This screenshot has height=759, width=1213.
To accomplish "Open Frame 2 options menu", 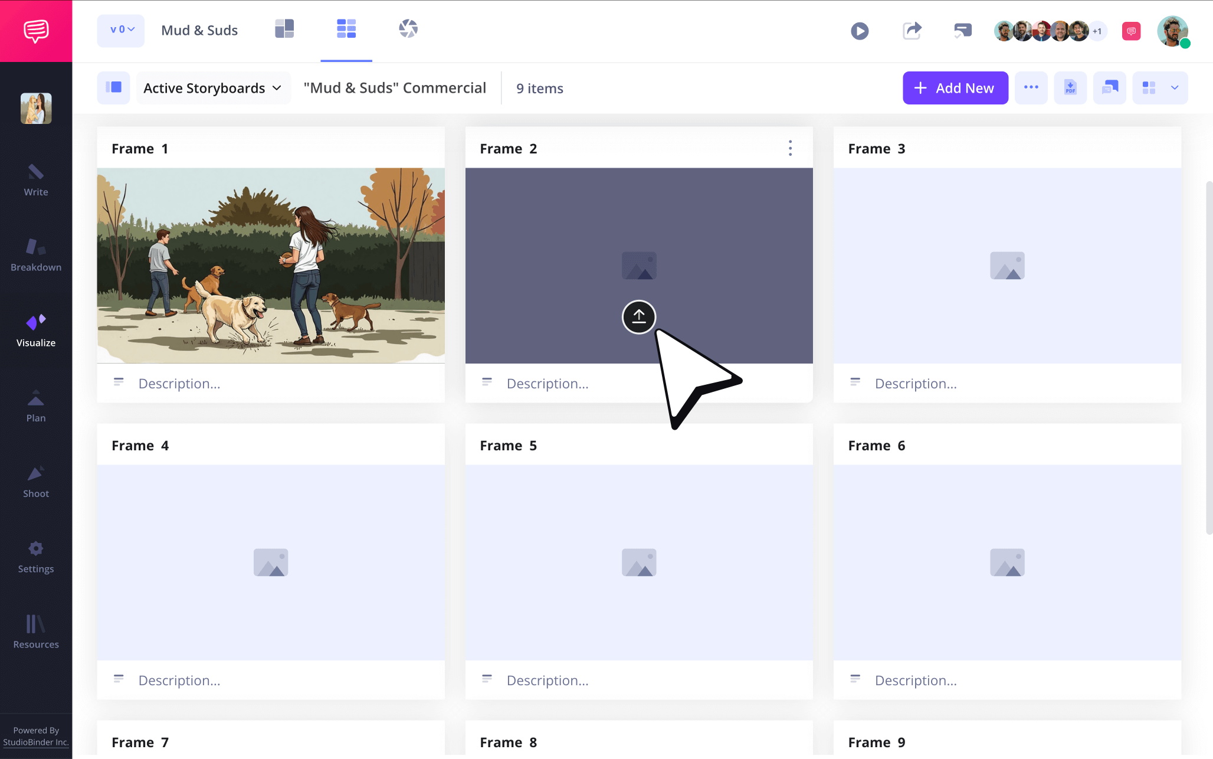I will click(x=790, y=149).
